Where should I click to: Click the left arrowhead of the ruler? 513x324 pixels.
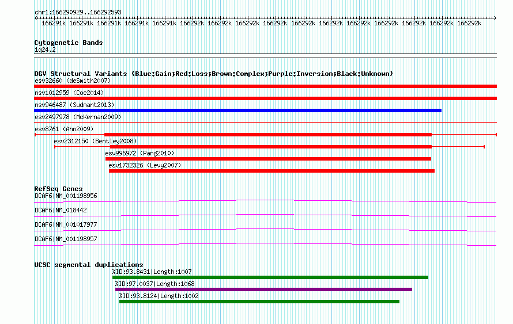36,18
